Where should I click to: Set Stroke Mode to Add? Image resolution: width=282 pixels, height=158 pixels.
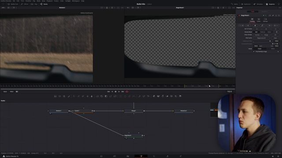pyautogui.click(x=256, y=32)
